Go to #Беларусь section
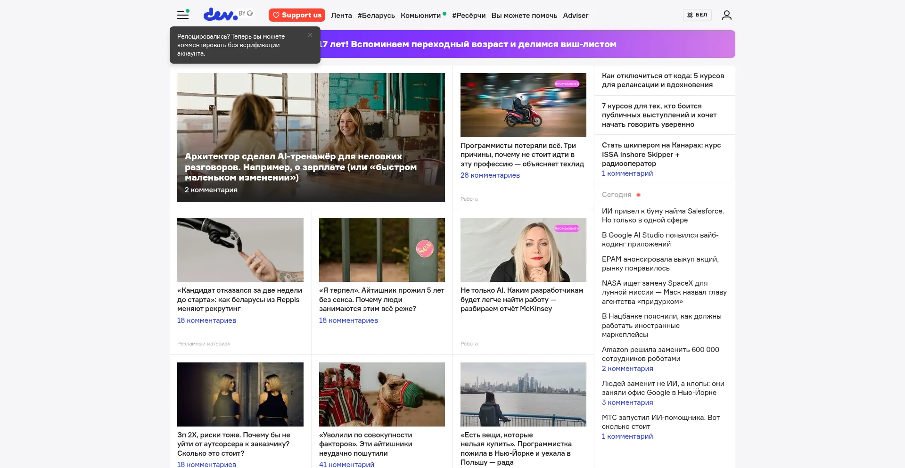Screen dimensions: 905x468 click(x=376, y=16)
